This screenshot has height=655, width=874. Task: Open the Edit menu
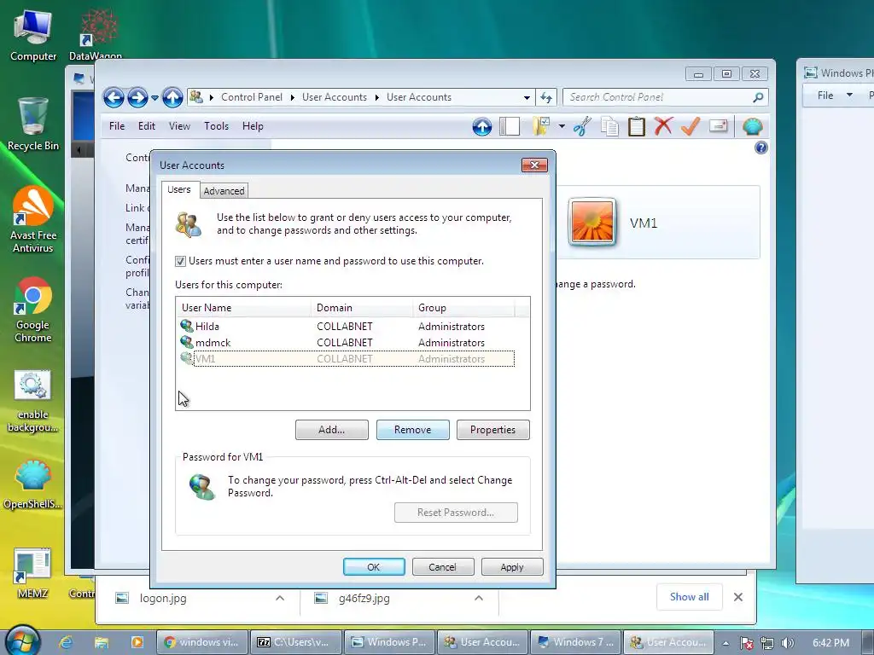[x=147, y=126]
